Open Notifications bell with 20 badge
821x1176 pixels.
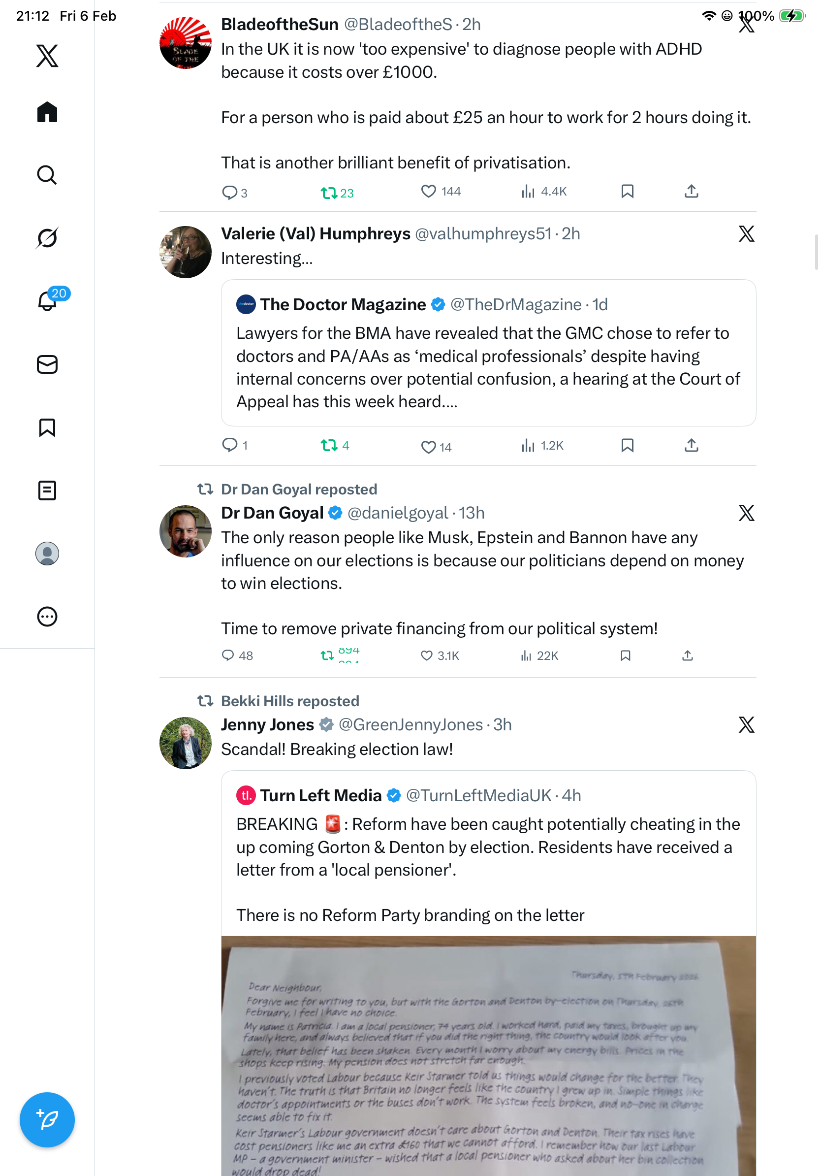[x=47, y=301]
